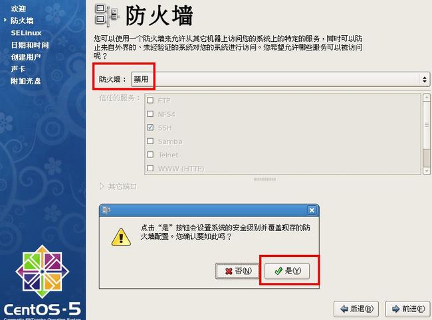
Task: Click the trusted services list scrollbar down arrow
Action: pyautogui.click(x=427, y=171)
